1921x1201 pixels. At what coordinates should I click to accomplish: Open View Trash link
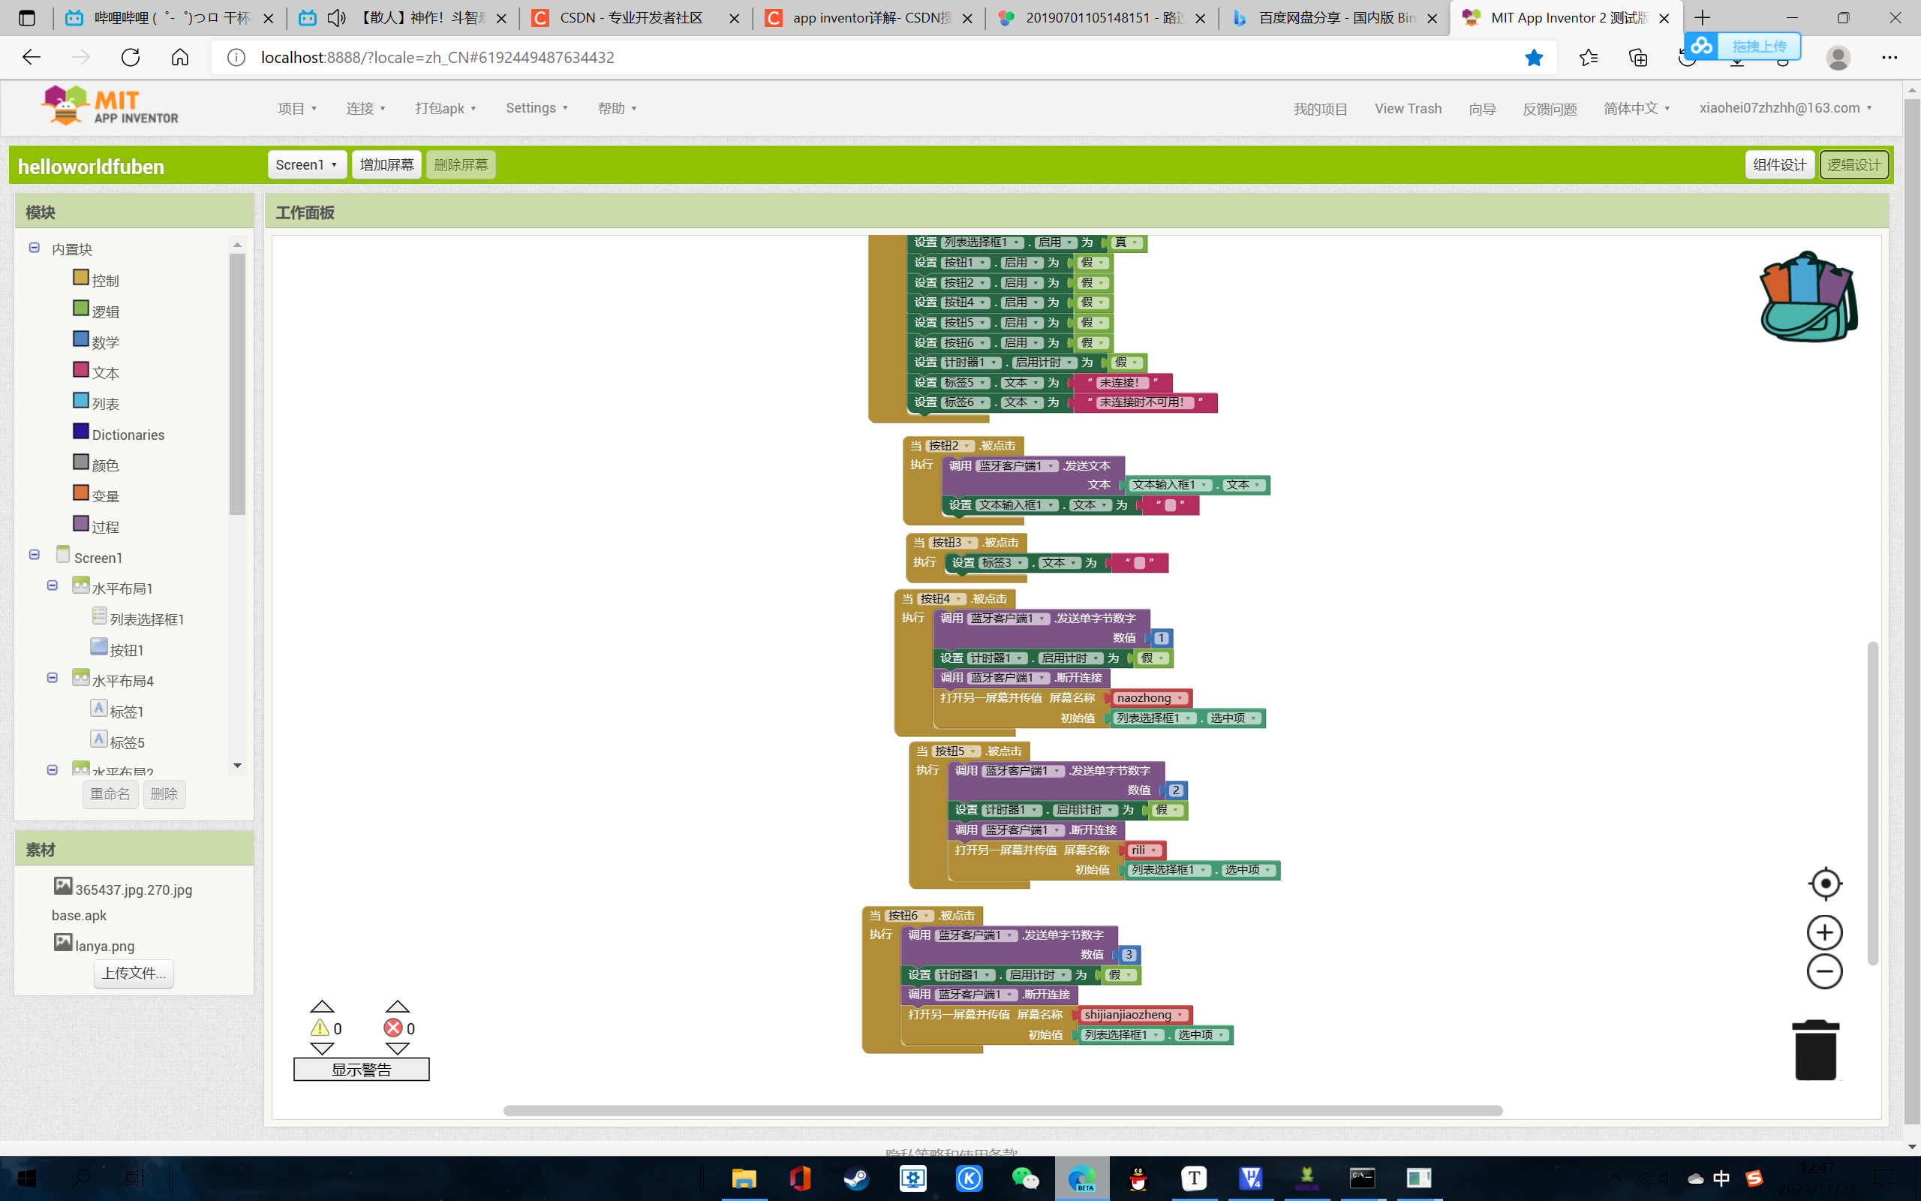click(1408, 109)
